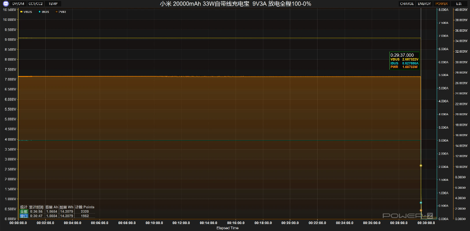Click the orange PWR cursor marker dot
The width and height of the screenshot is (470, 231).
421,210
